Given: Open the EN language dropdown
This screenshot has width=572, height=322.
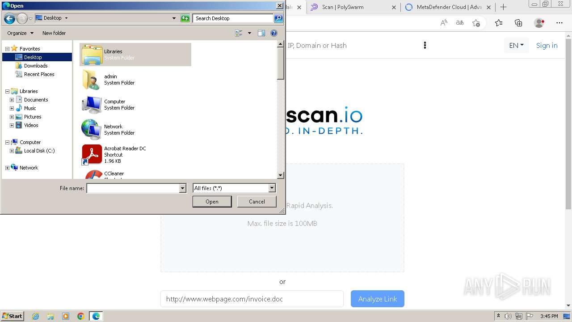Looking at the screenshot, I should click(x=517, y=45).
